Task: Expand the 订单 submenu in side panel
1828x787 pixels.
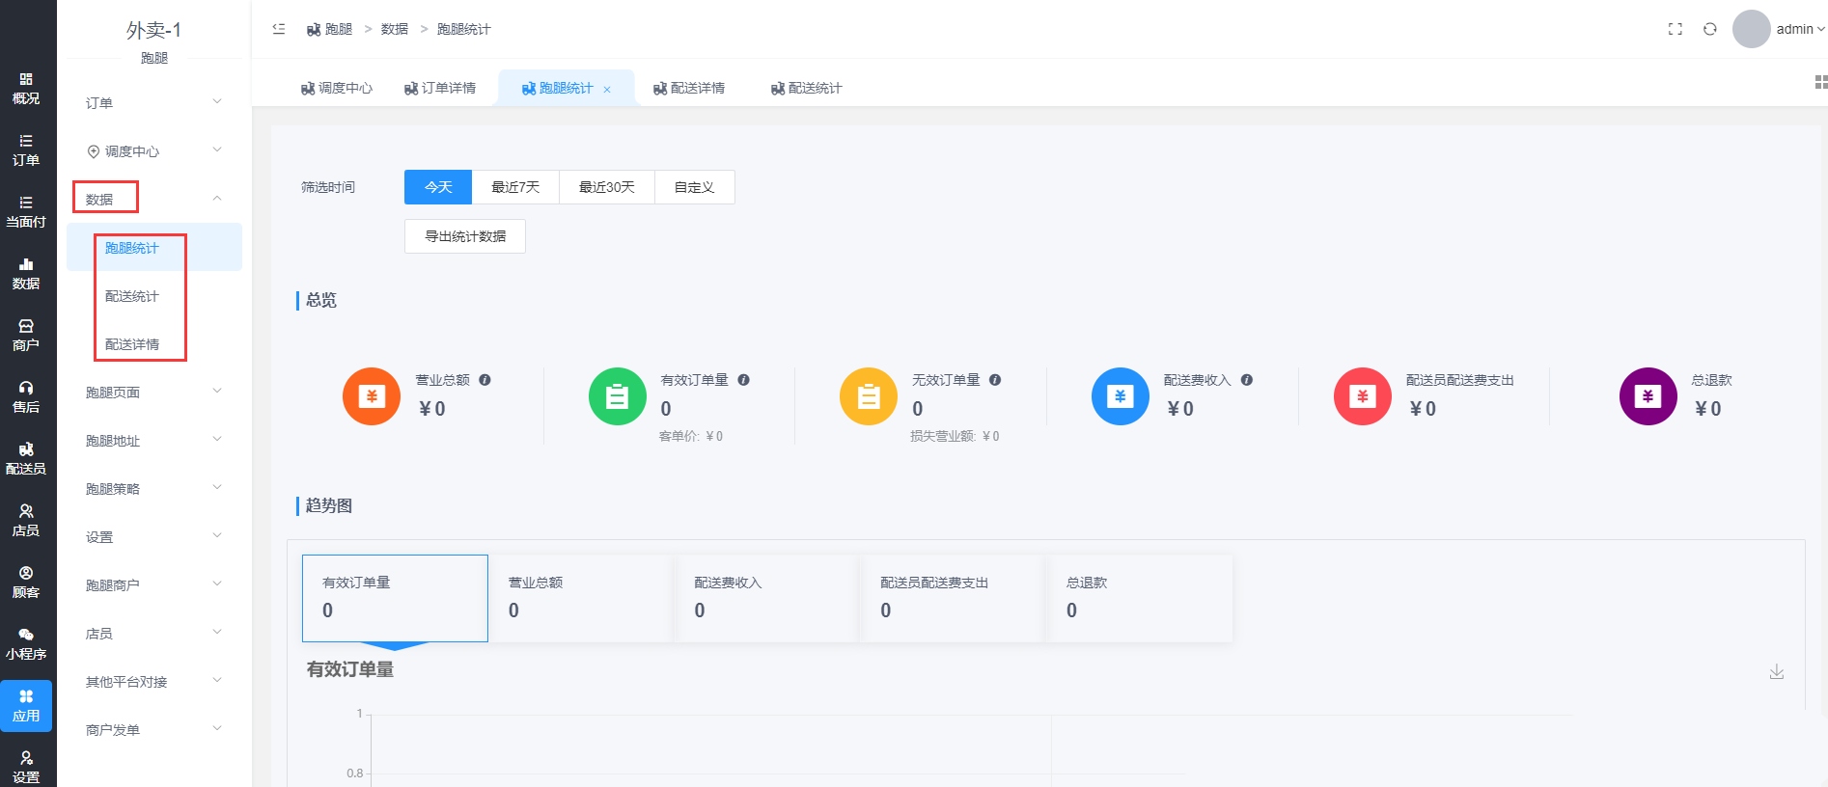Action: pos(154,102)
